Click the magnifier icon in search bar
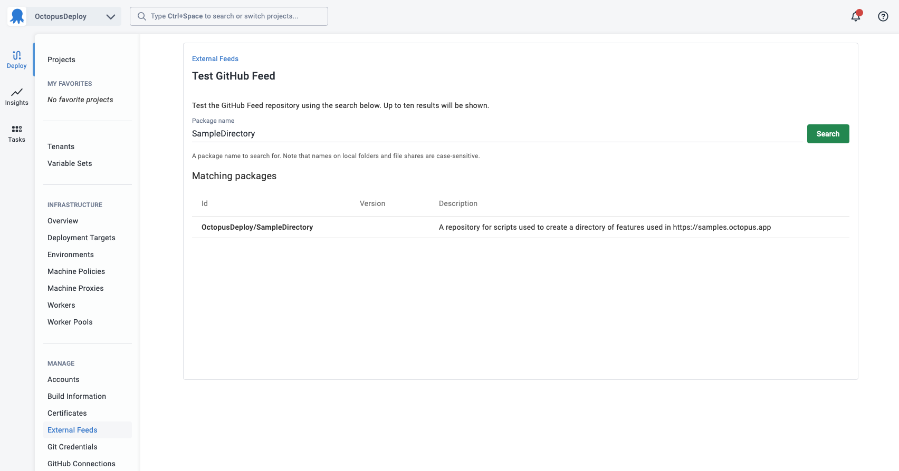 pyautogui.click(x=142, y=16)
